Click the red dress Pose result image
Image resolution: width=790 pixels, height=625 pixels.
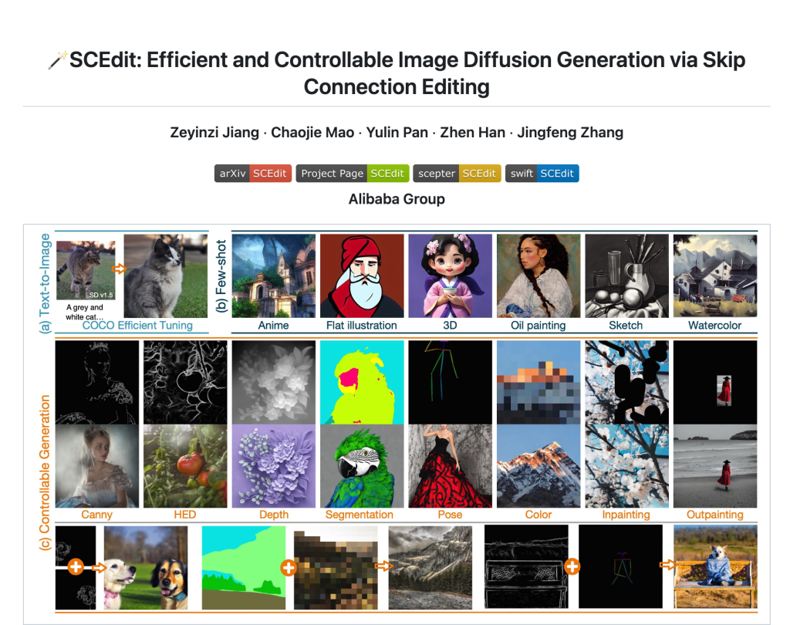click(450, 466)
